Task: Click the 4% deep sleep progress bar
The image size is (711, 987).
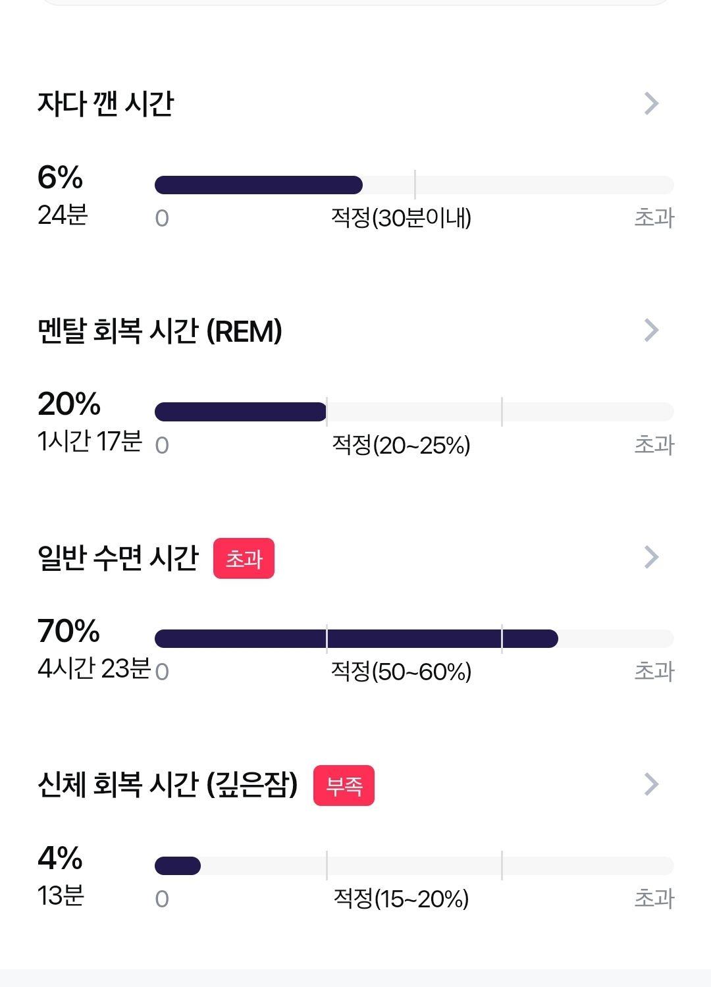Action: 414,866
